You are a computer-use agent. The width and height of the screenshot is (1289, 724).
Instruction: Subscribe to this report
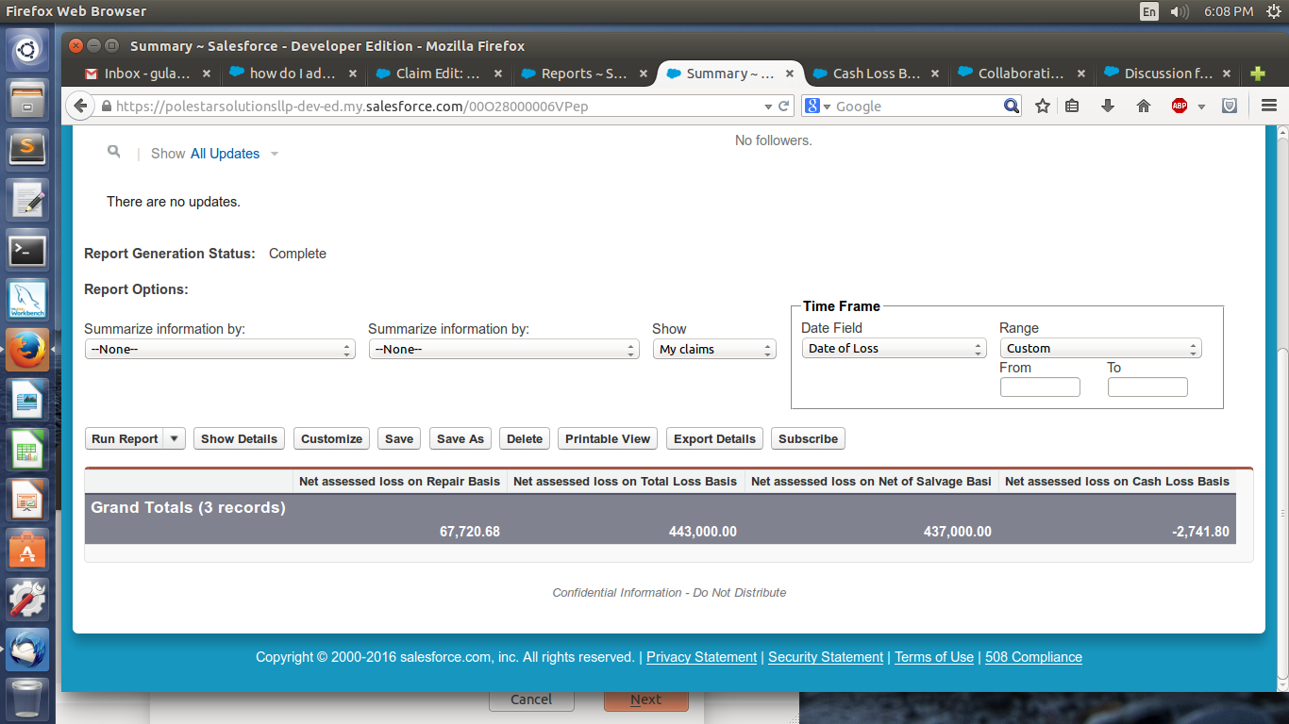(808, 439)
